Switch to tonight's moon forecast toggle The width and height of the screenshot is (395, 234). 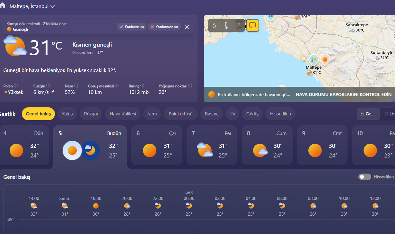[90, 150]
